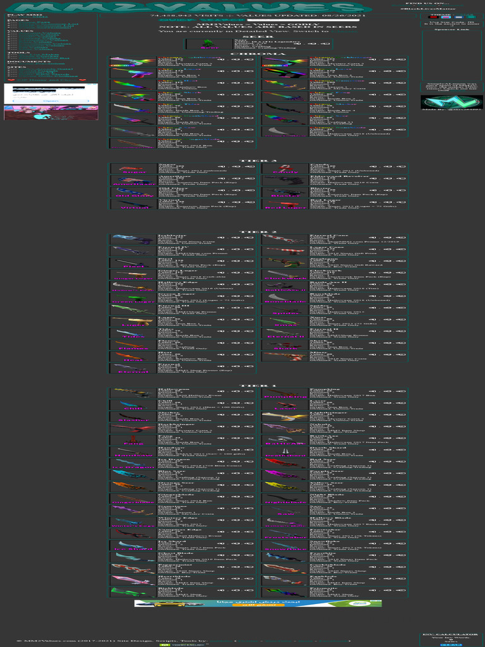Select the Amerilaser item image
This screenshot has height=647, width=485.
click(134, 180)
